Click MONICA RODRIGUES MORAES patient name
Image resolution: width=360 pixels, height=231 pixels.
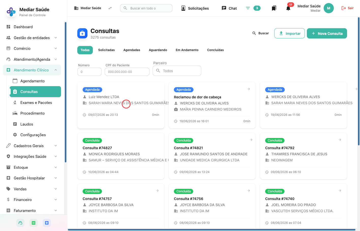tap(114, 154)
